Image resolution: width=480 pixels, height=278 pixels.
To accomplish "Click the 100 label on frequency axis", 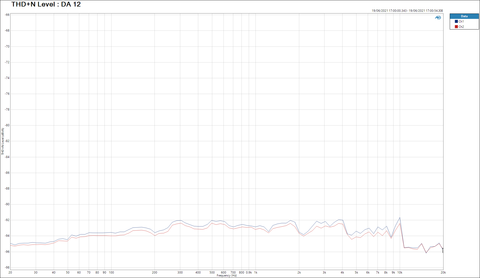I will pyautogui.click(x=111, y=272).
